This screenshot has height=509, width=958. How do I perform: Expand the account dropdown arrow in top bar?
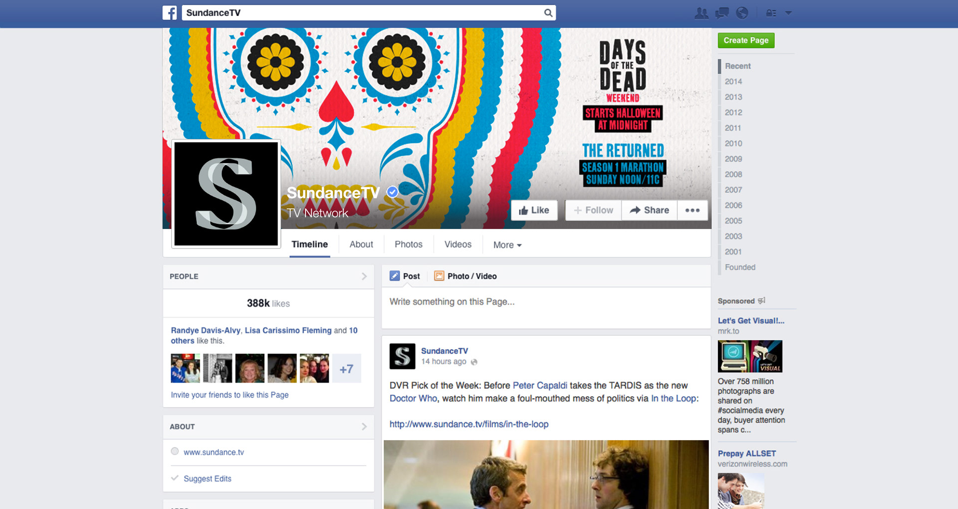coord(788,13)
